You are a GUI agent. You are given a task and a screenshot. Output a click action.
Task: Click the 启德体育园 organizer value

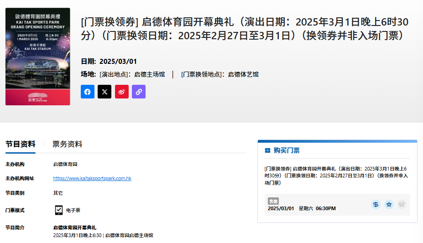[x=65, y=164]
